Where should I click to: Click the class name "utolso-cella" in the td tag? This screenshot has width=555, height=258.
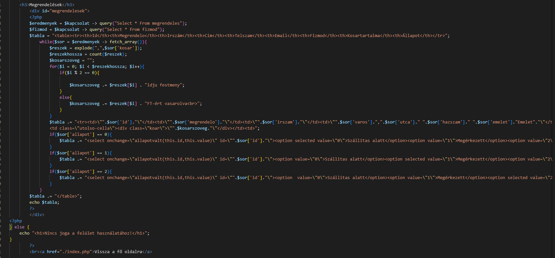pyautogui.click(x=95, y=128)
